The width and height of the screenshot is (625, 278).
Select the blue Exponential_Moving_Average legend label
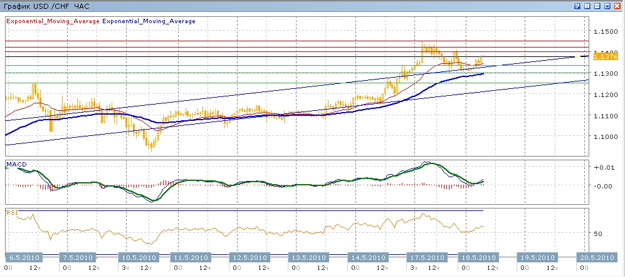pos(149,21)
